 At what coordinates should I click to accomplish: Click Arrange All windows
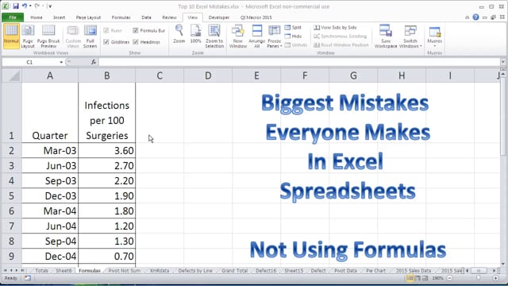pos(257,36)
